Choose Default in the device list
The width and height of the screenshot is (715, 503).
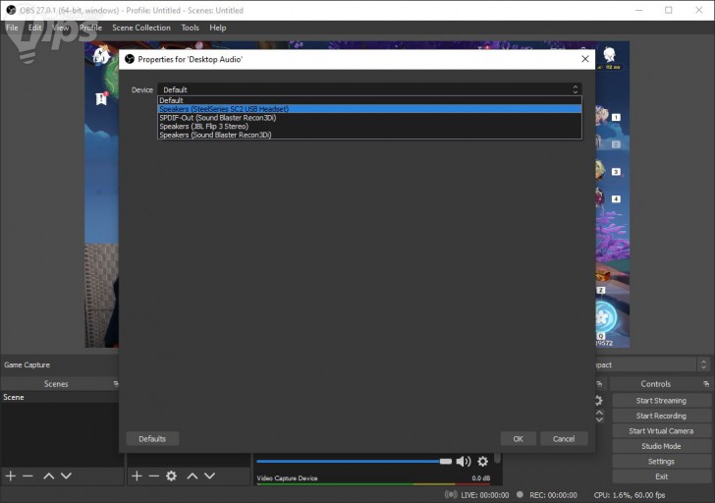point(369,100)
